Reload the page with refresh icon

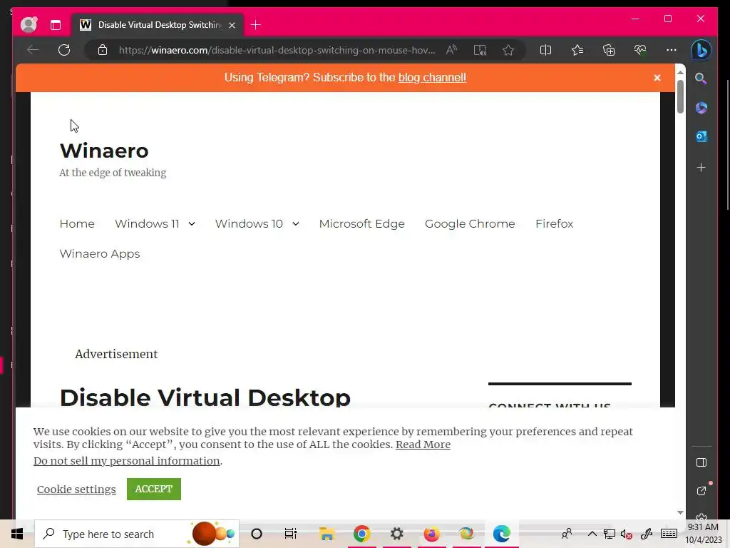coord(64,50)
